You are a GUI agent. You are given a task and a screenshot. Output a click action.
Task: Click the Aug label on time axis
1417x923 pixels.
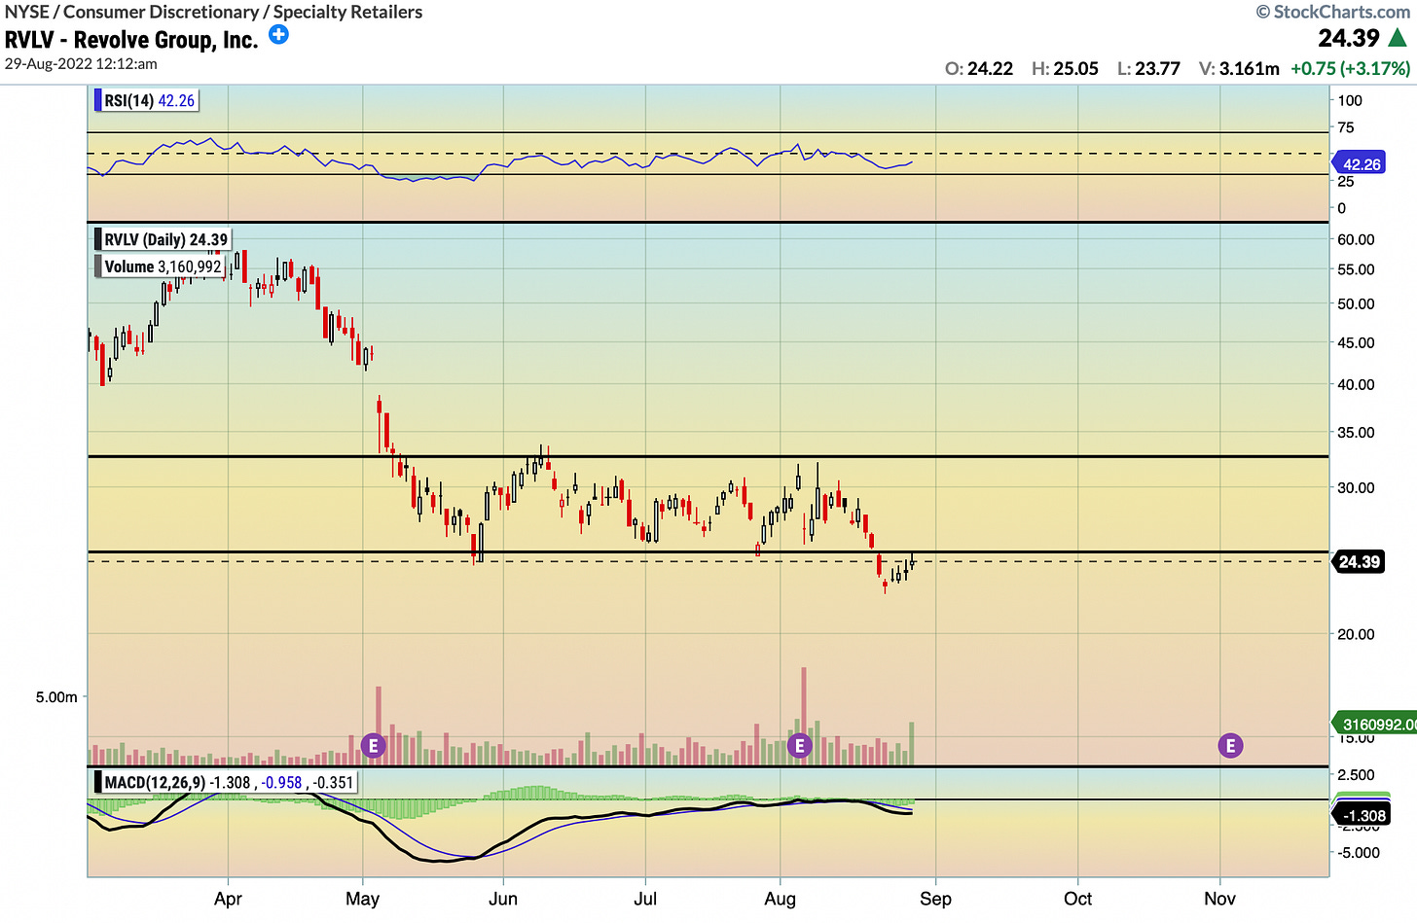pos(780,899)
